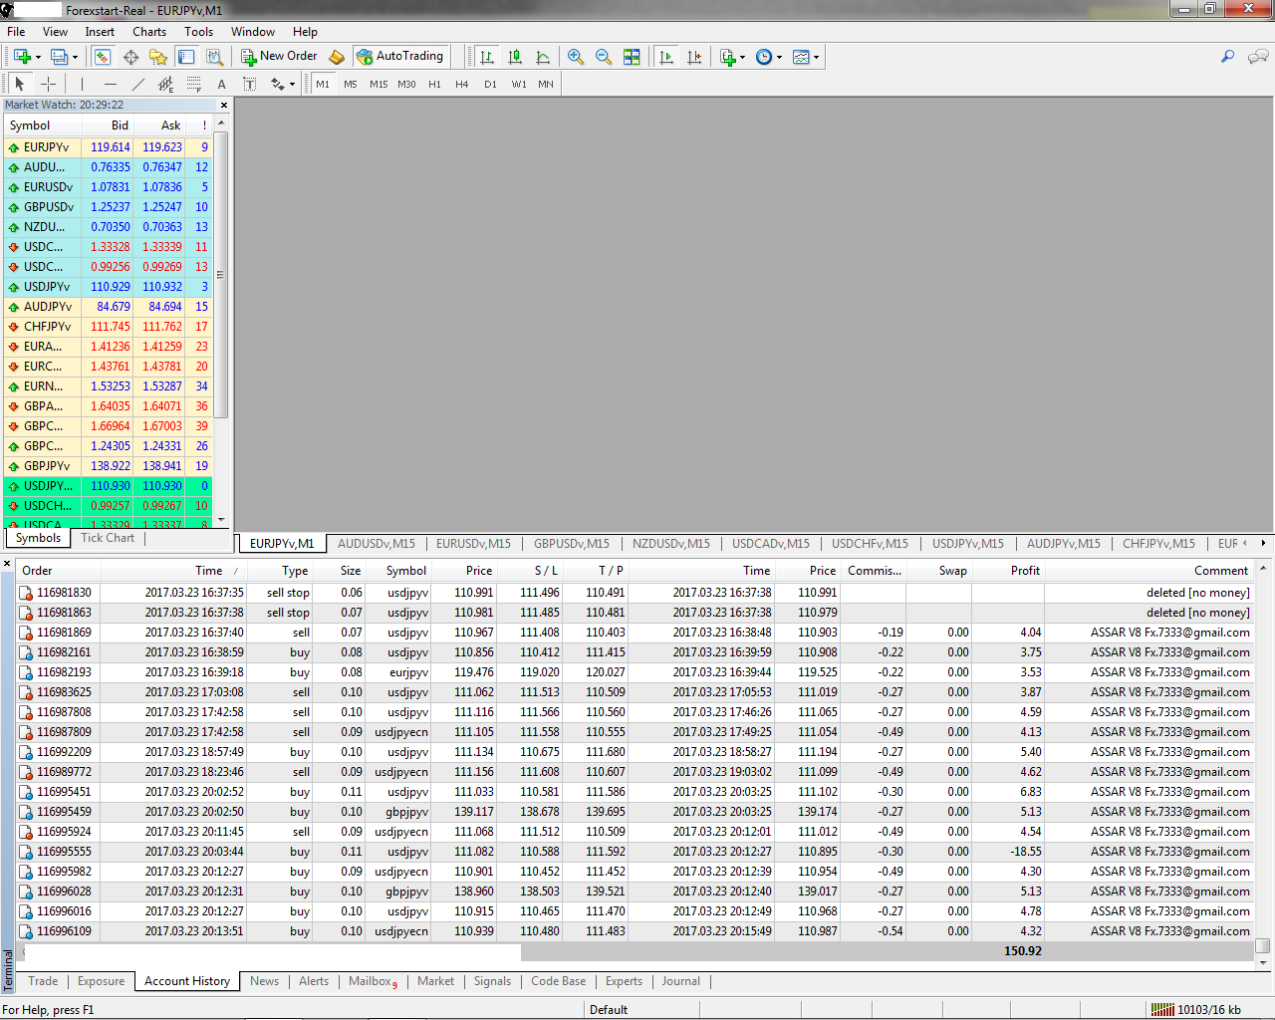Image resolution: width=1275 pixels, height=1020 pixels.
Task: Open the Indicators list dropdown arrow
Action: tap(742, 58)
